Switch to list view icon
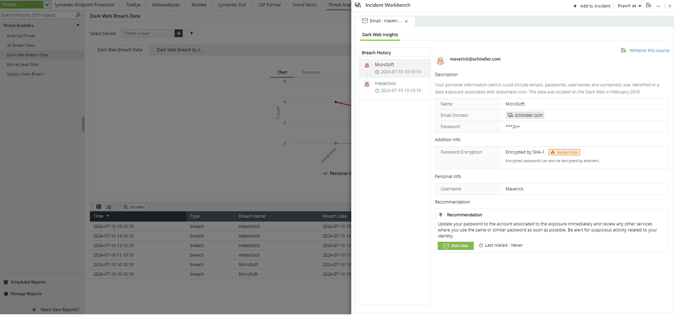Screen dimensions: 676x315 pyautogui.click(x=108, y=207)
